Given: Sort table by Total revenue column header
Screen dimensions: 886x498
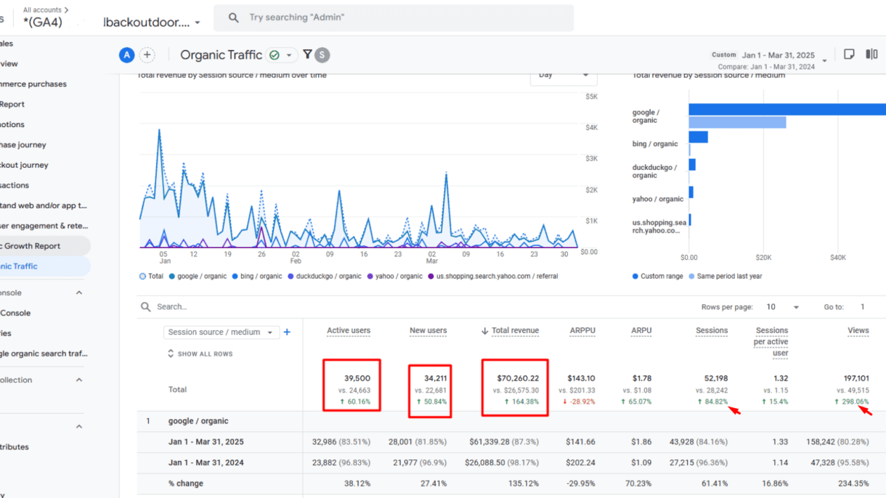Looking at the screenshot, I should point(514,331).
